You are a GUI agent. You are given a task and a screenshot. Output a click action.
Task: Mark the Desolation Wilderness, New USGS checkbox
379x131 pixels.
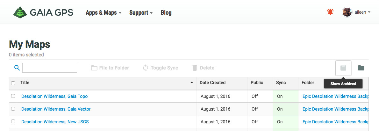pyautogui.click(x=13, y=121)
